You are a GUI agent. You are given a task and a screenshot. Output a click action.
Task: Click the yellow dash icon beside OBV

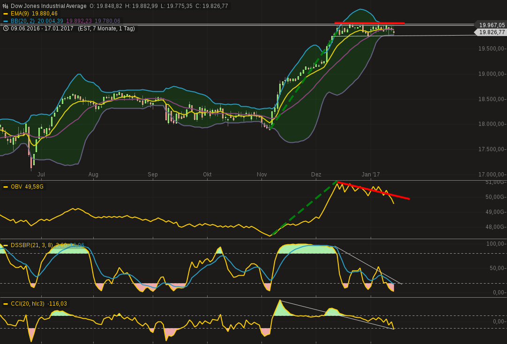(5, 186)
